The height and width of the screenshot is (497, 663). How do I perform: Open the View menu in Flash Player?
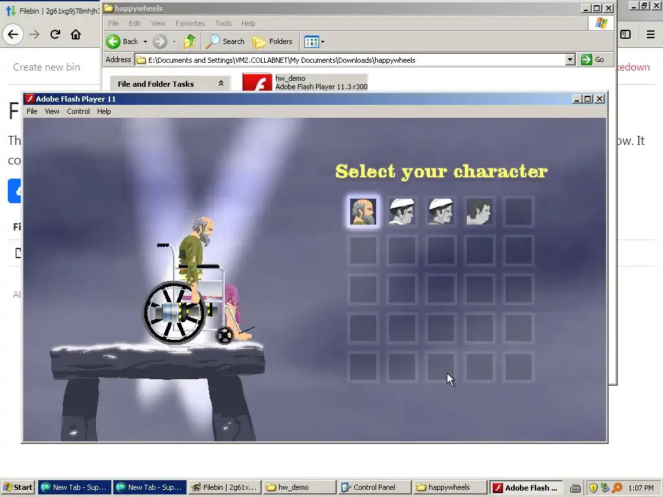point(52,111)
